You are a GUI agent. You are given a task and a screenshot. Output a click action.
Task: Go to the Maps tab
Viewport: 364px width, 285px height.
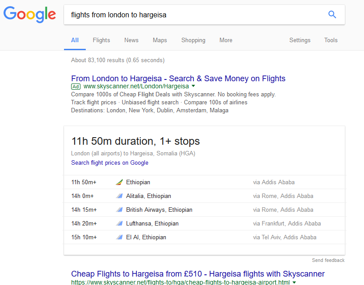(x=160, y=40)
